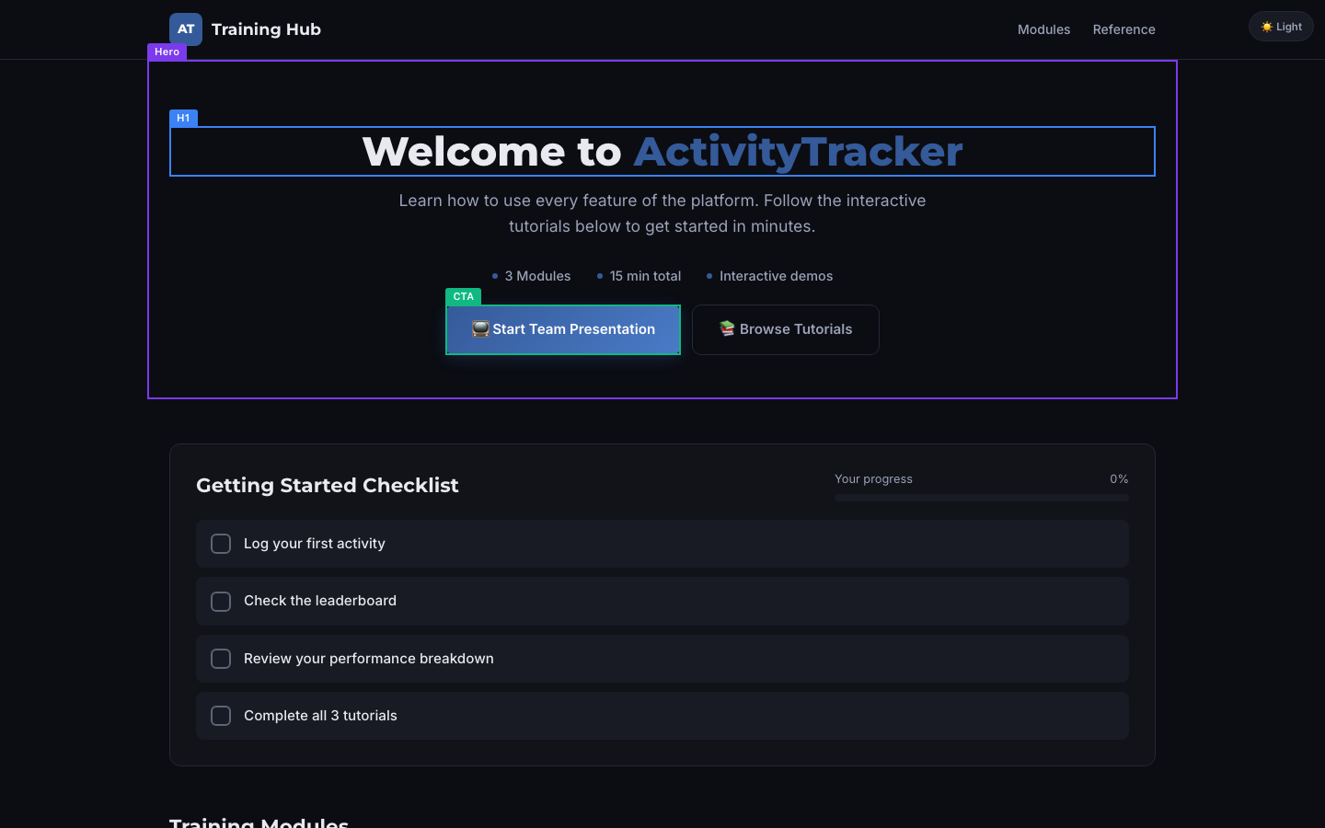Check 'Log your first activity' checkbox
The width and height of the screenshot is (1325, 828).
pos(221,544)
